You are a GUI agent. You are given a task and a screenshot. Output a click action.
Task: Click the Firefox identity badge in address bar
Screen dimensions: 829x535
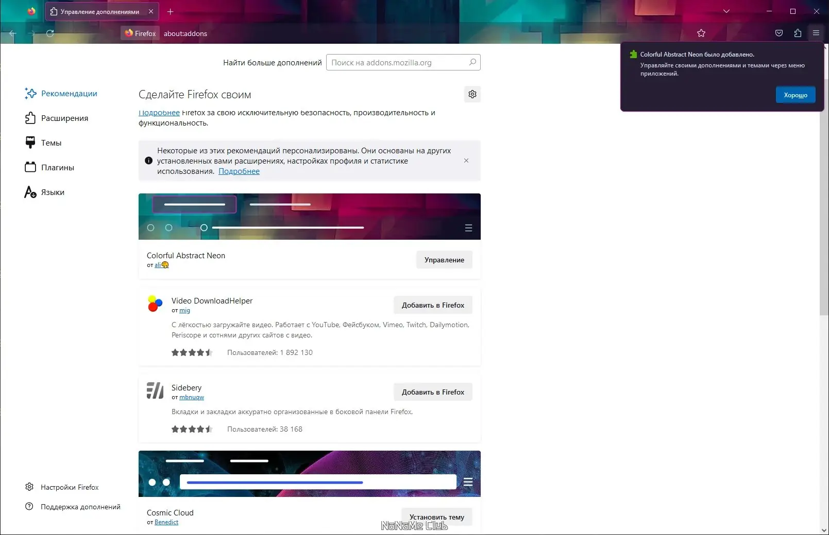coord(140,33)
